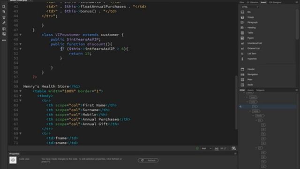Switch to the CSS Designer tab
300x169 pixels.
click(275, 2)
